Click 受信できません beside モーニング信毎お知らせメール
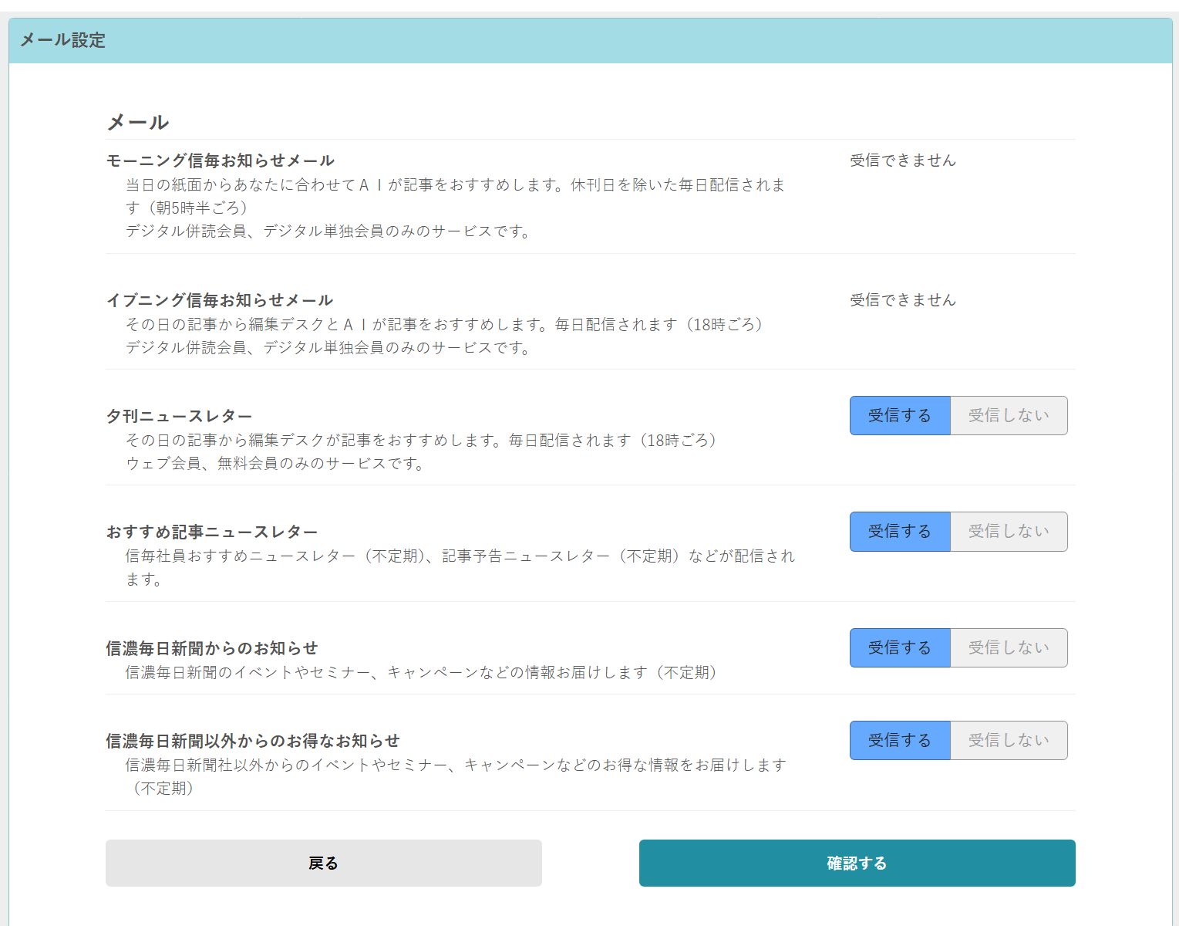The width and height of the screenshot is (1179, 926). click(903, 160)
